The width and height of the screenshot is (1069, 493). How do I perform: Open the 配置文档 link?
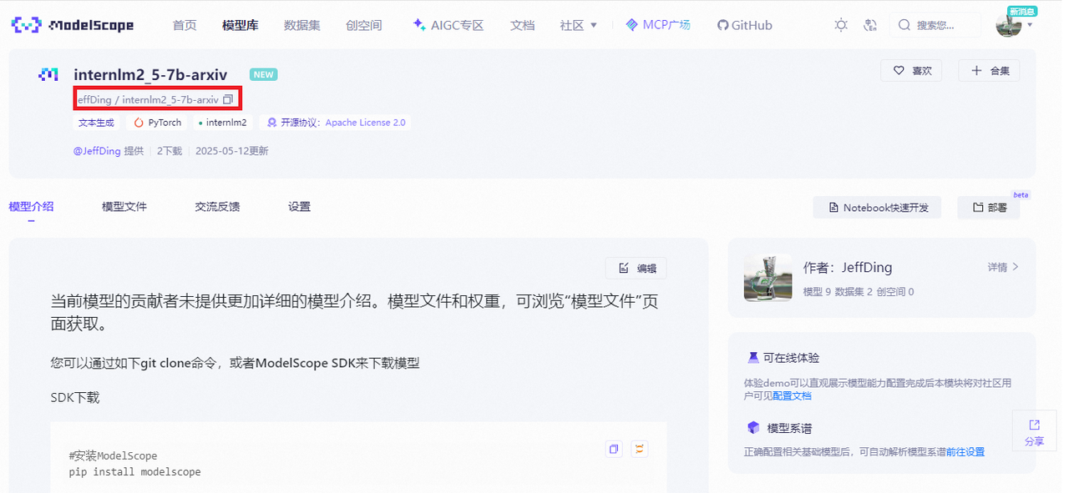[x=792, y=395]
